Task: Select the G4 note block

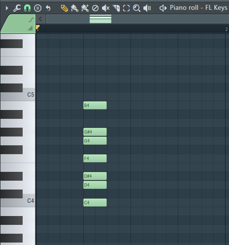Action: pyautogui.click(x=95, y=140)
